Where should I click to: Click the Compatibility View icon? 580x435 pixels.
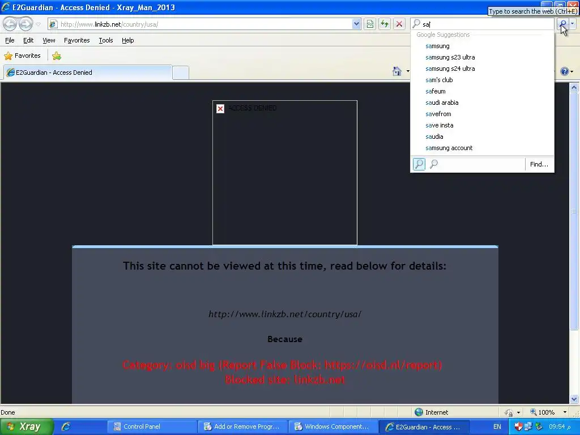[370, 24]
